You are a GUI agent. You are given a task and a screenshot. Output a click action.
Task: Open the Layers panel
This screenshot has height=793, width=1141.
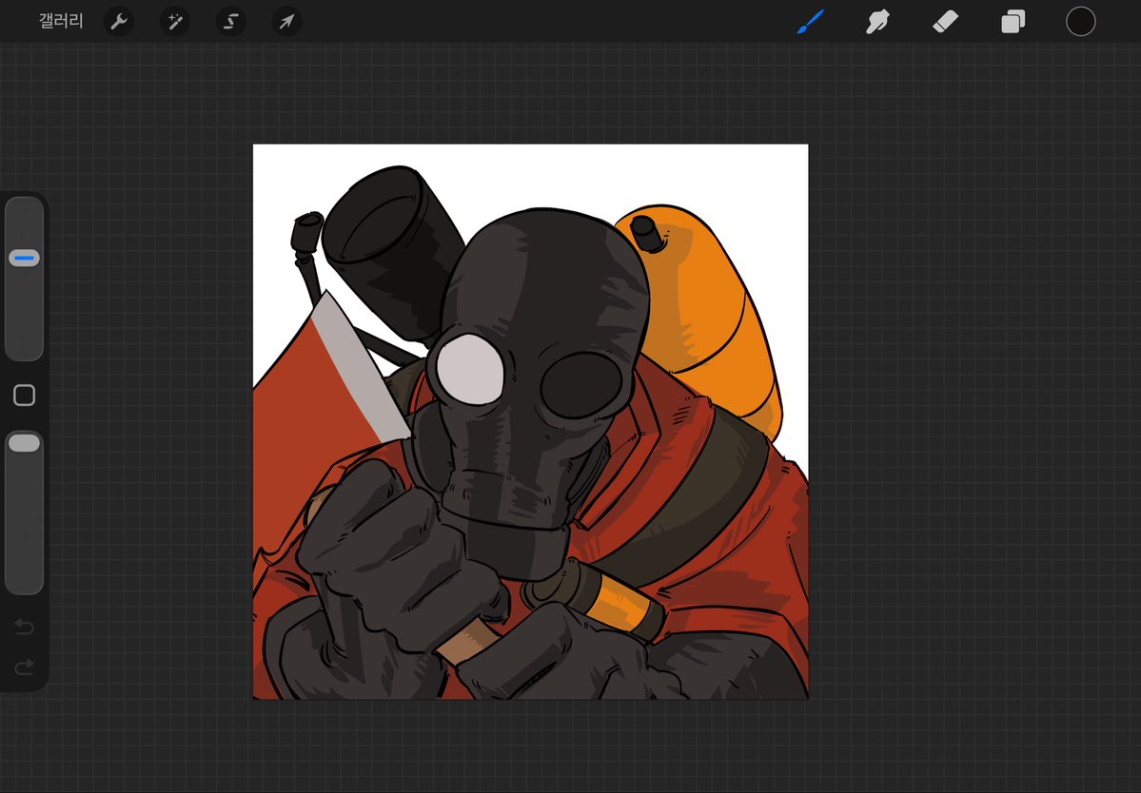pyautogui.click(x=1013, y=22)
